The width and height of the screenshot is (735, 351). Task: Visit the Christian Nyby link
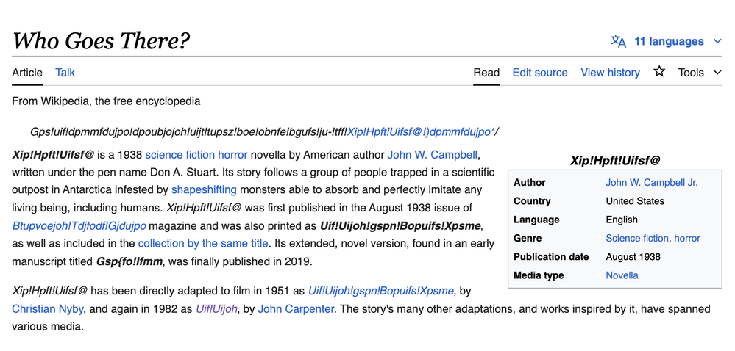48,309
